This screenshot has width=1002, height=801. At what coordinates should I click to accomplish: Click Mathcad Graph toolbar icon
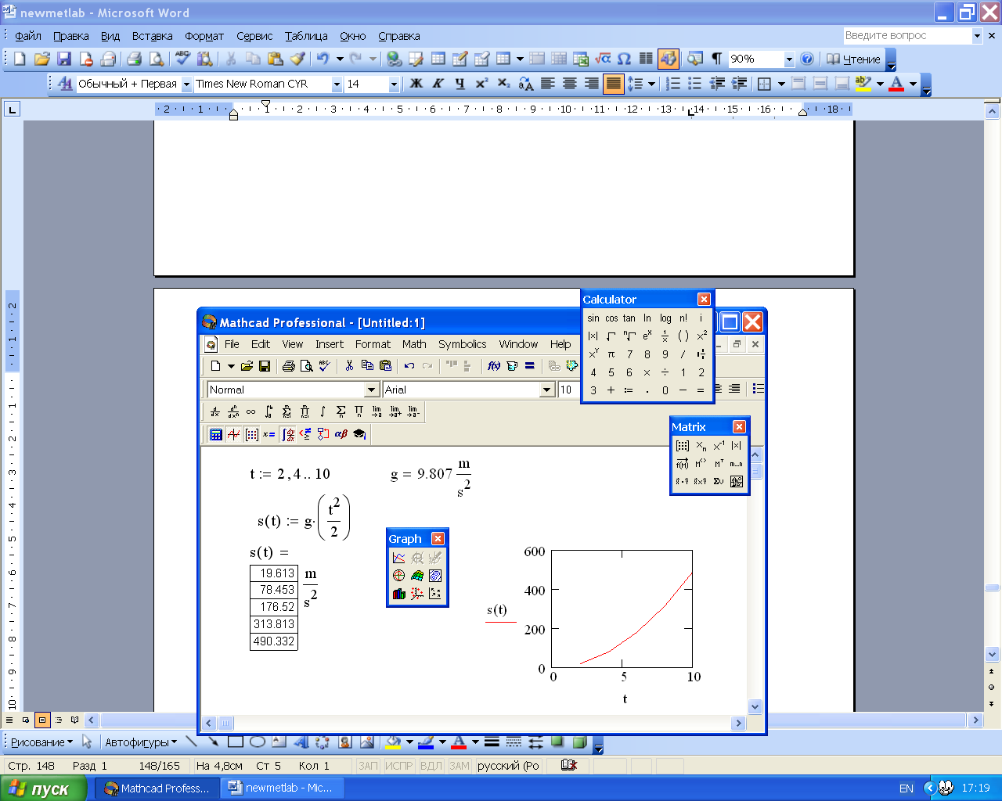pos(233,434)
